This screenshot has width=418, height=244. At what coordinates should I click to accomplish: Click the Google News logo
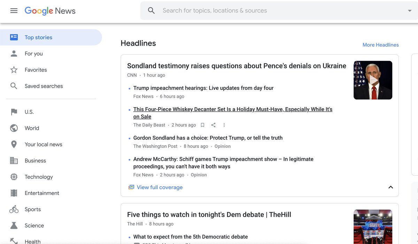click(x=50, y=11)
